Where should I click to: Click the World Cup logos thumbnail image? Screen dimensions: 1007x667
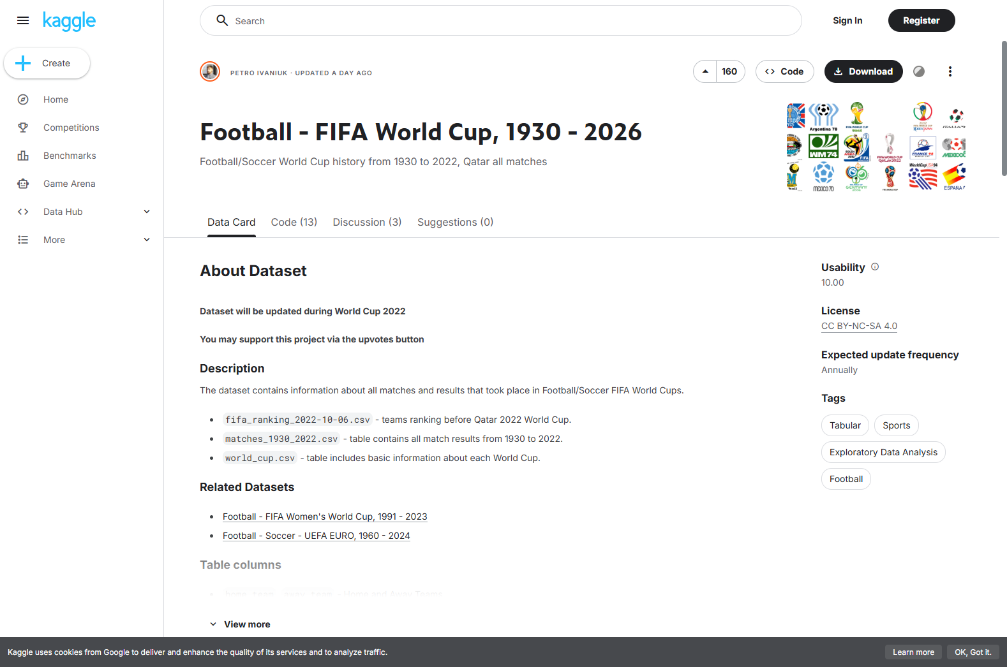point(876,147)
